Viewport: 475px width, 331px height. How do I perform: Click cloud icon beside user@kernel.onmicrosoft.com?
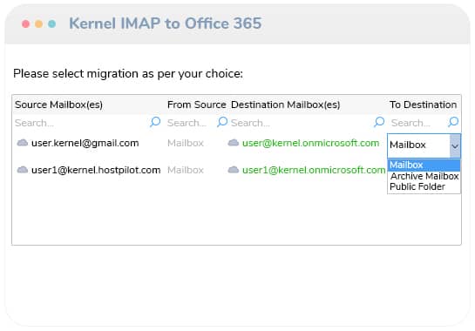(x=234, y=143)
